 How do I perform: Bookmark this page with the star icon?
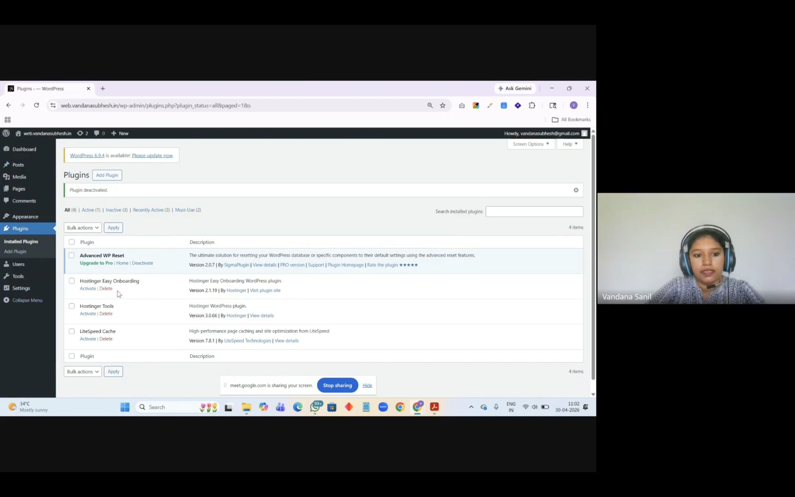point(443,105)
